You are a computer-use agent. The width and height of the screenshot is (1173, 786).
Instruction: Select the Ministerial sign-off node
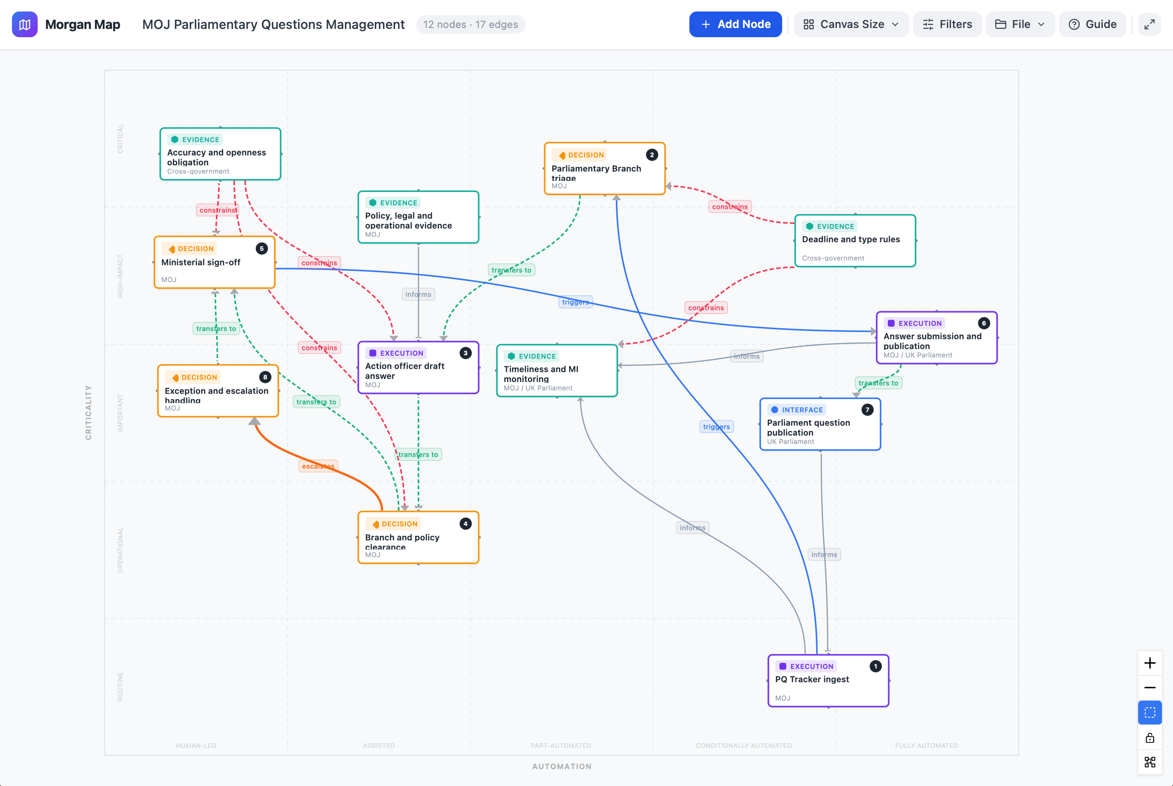click(214, 262)
